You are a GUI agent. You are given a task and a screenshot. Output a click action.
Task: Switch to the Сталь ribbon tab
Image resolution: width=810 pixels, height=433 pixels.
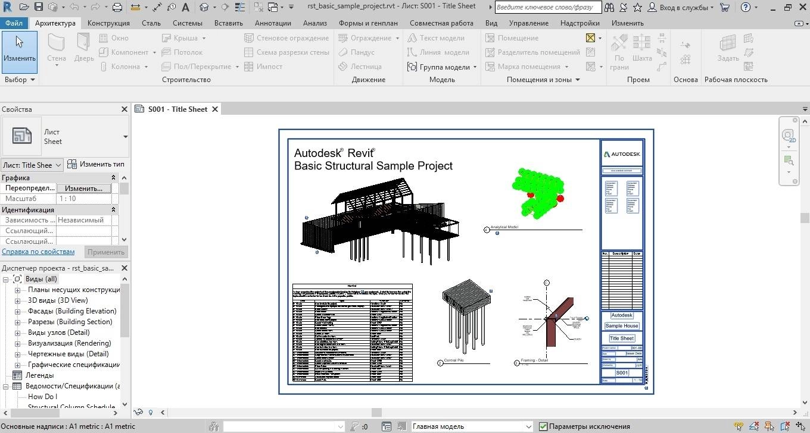click(x=151, y=23)
